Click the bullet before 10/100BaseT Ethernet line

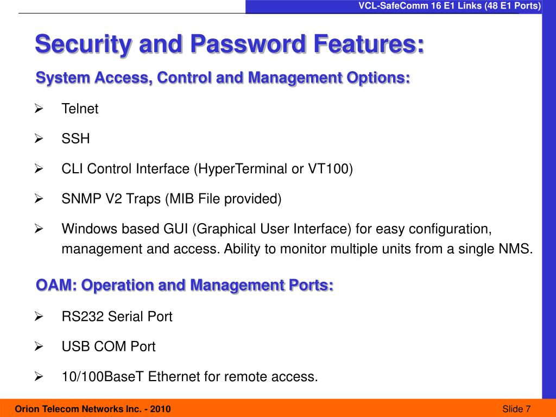pos(39,377)
